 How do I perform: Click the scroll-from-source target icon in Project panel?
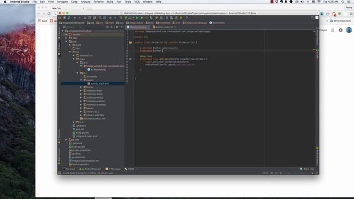(x=107, y=27)
